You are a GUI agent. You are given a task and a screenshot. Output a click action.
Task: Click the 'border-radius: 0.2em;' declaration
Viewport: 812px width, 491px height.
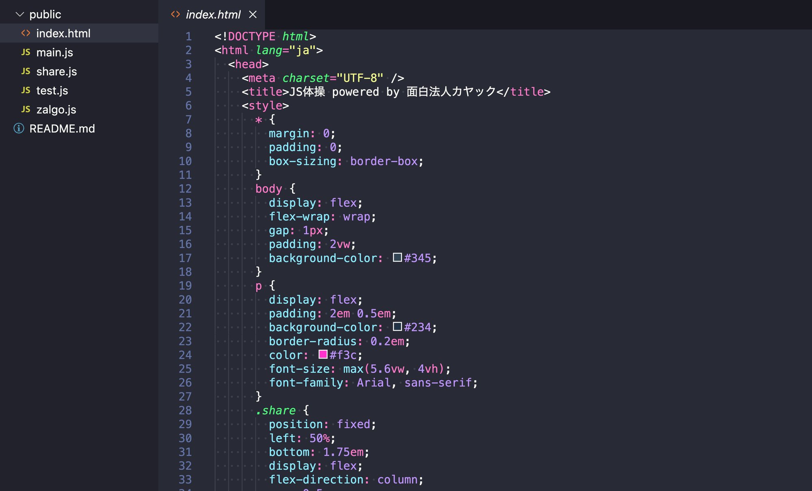point(339,341)
